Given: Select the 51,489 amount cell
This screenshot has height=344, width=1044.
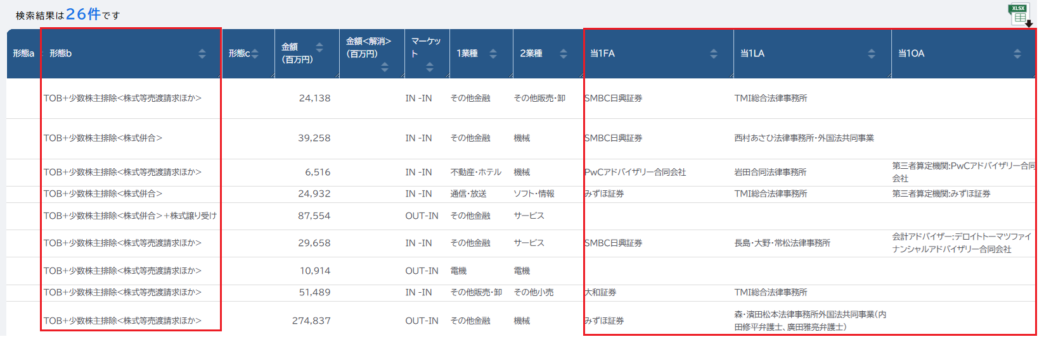Looking at the screenshot, I should click(x=315, y=292).
